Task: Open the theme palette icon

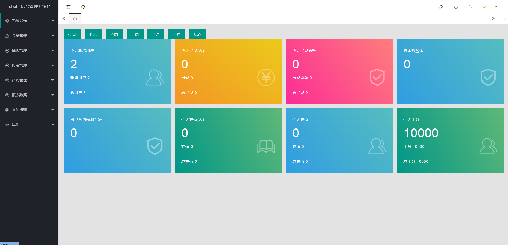Action: [x=441, y=7]
